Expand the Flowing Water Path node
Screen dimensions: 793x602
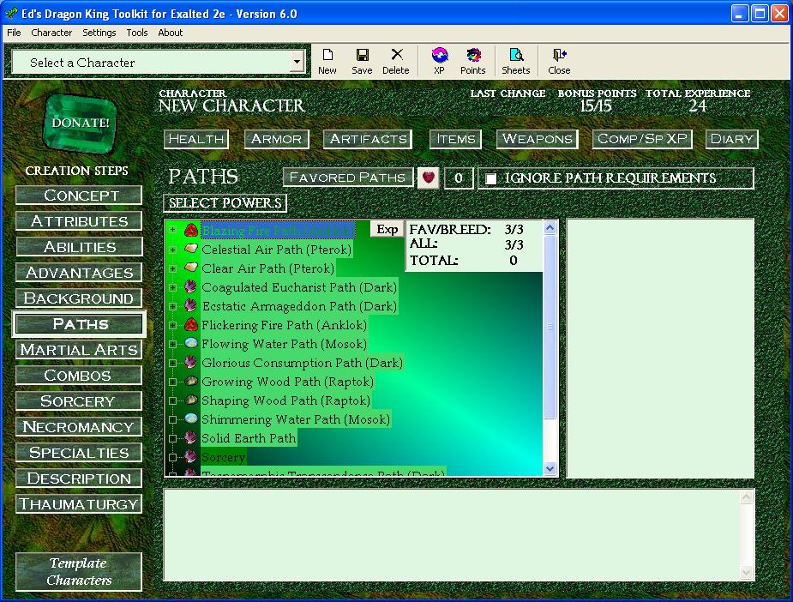(x=172, y=344)
